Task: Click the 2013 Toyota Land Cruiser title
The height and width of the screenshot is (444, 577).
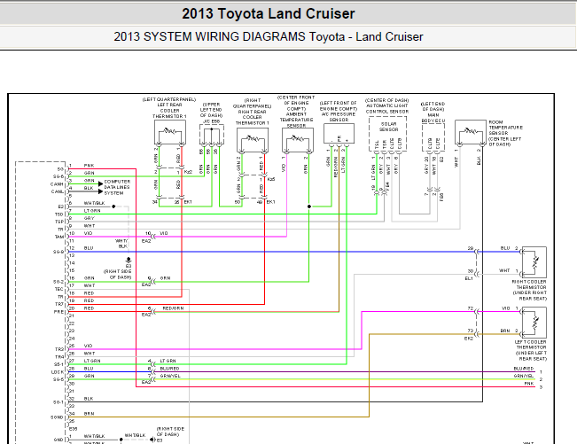Action: coord(268,13)
